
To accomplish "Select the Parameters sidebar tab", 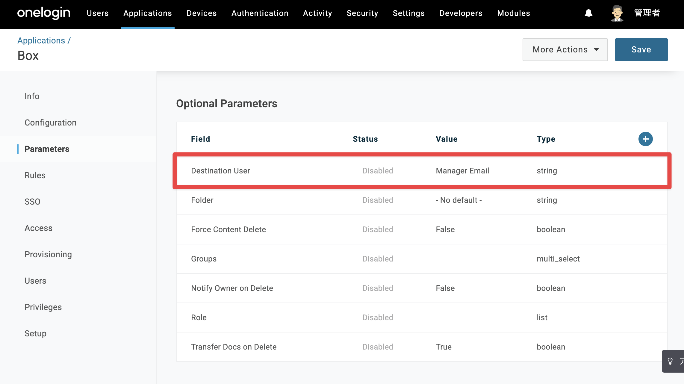I will click(x=47, y=149).
